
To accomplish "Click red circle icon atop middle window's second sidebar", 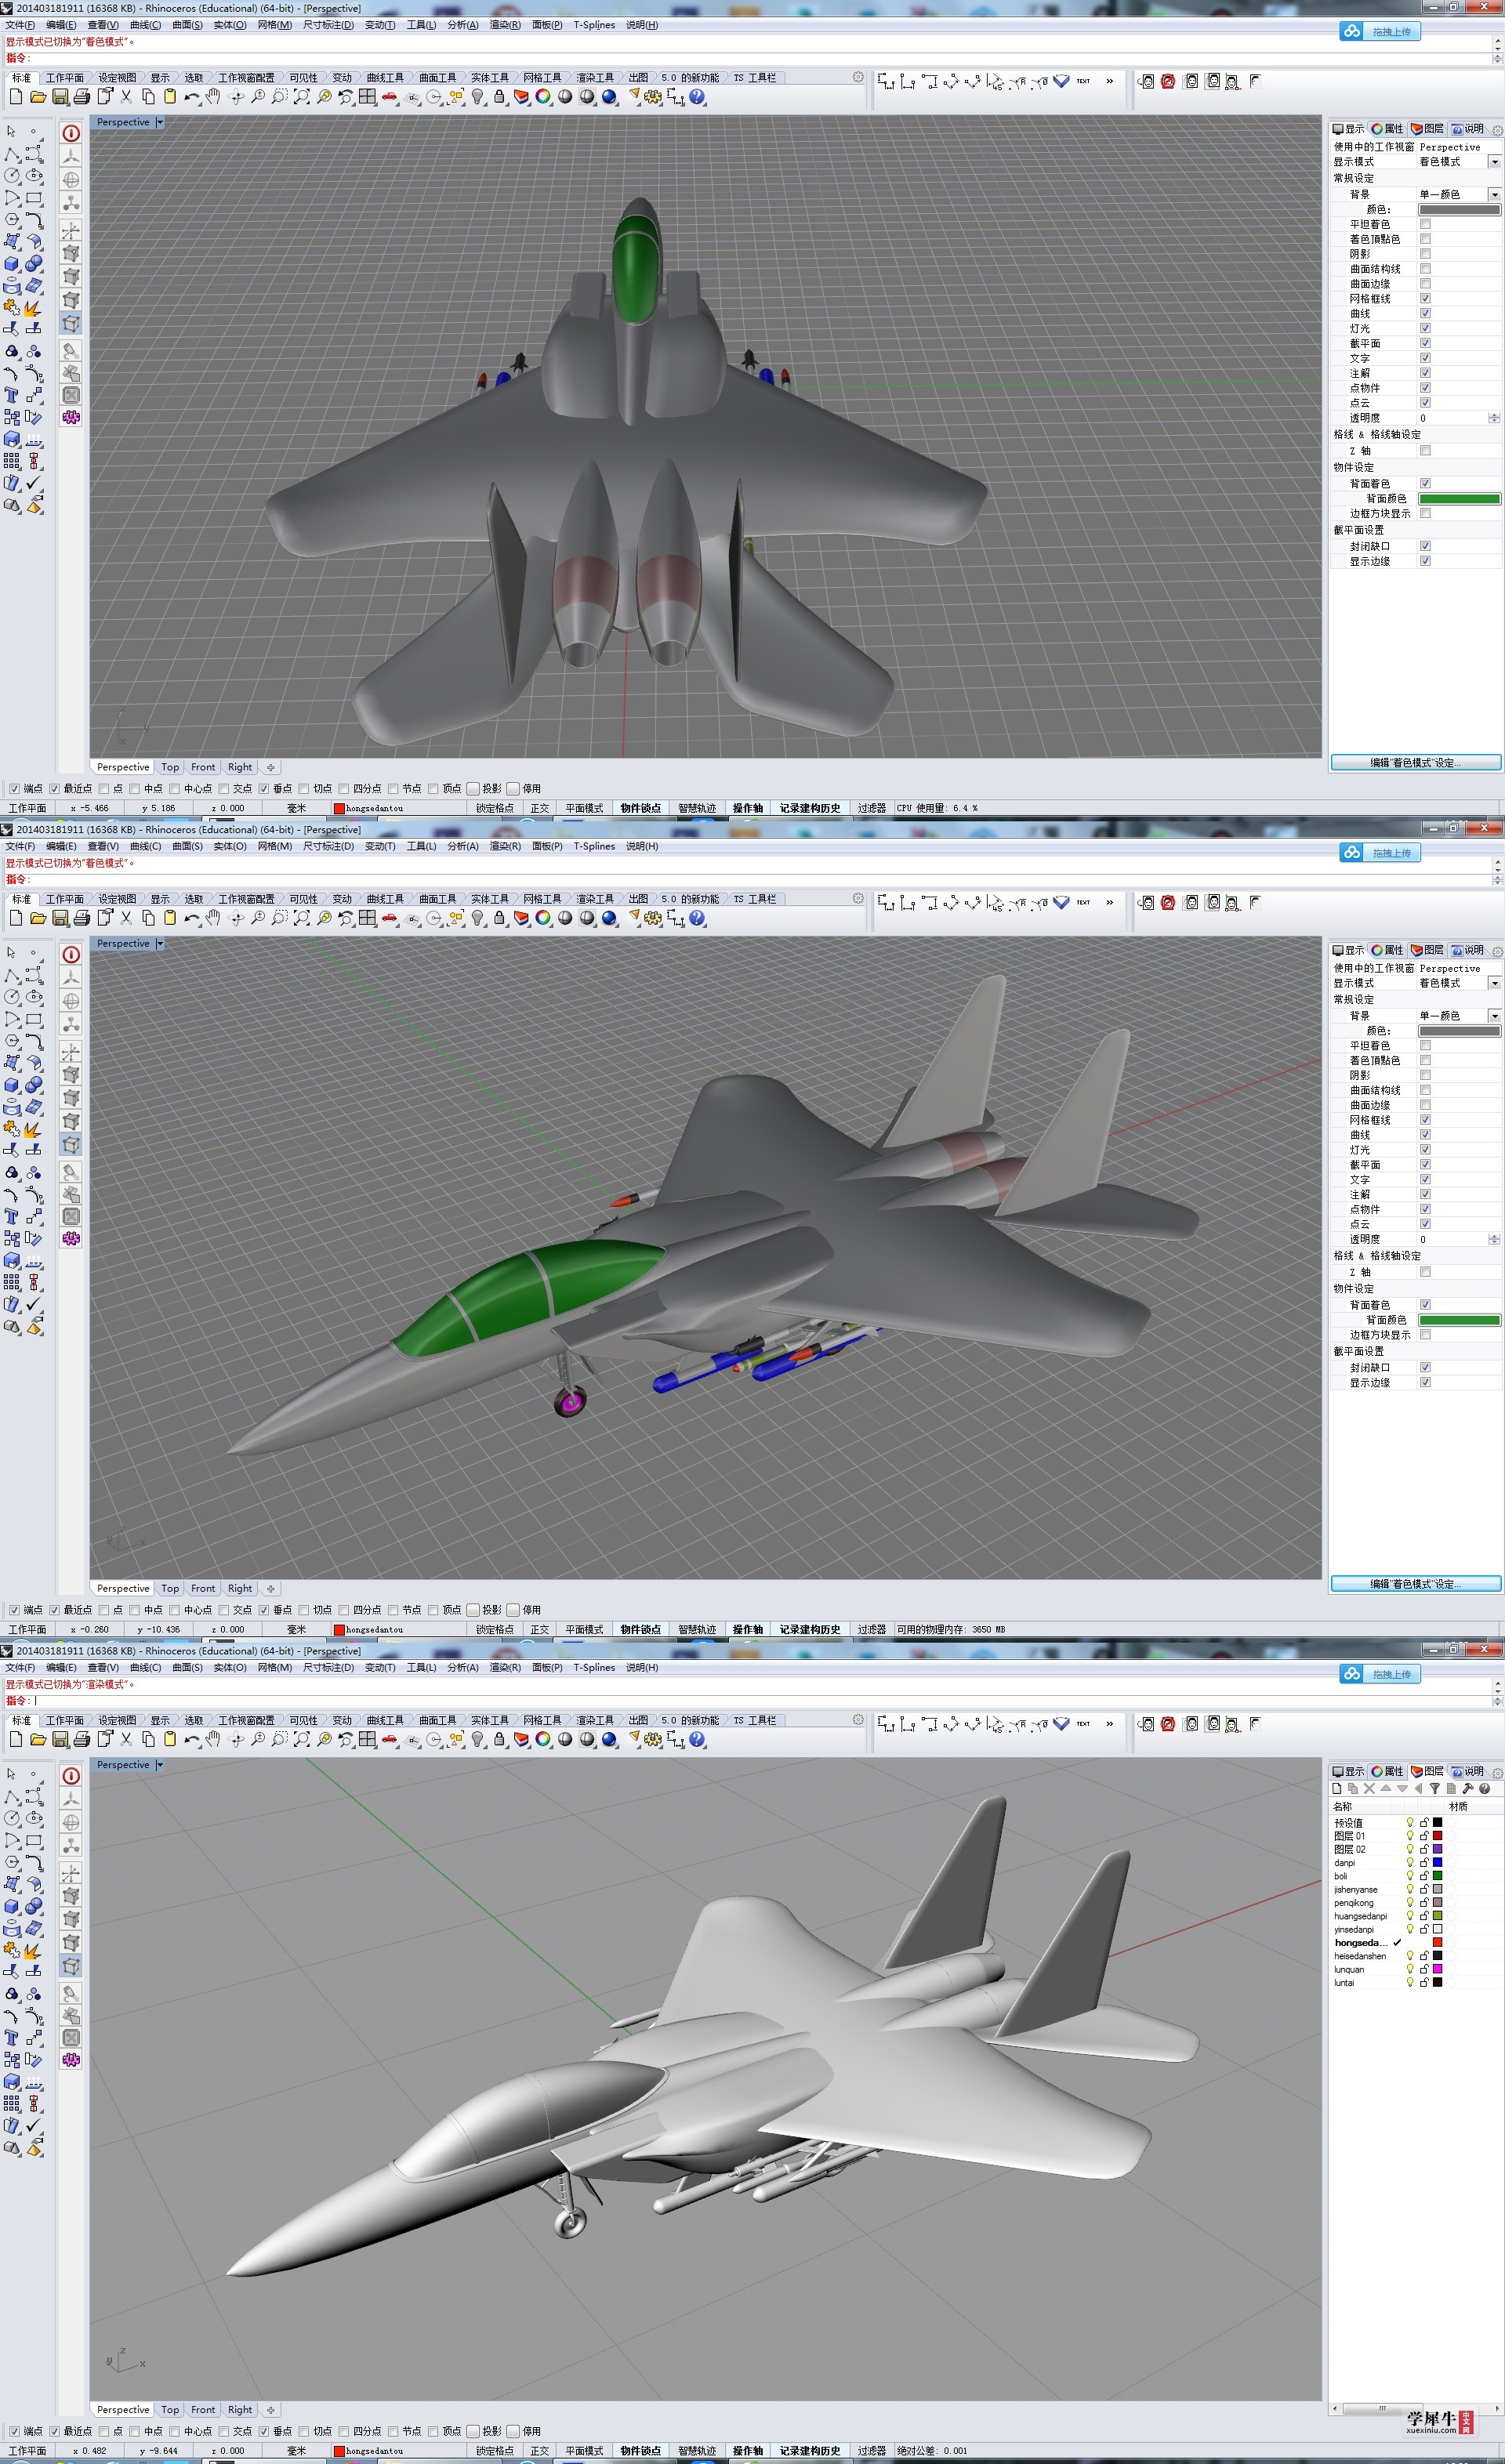I will [71, 954].
